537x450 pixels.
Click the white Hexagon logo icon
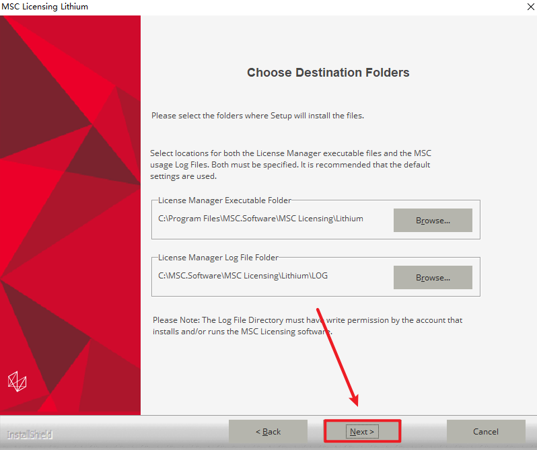pos(17,381)
